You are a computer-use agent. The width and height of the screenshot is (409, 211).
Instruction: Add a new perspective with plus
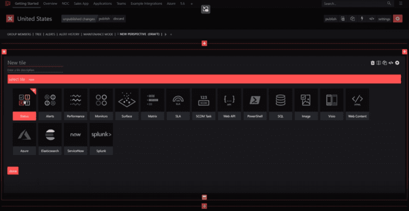(x=171, y=34)
